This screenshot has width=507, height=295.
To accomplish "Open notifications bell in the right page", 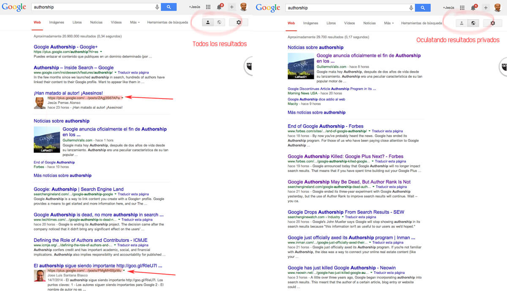I will 473,8.
